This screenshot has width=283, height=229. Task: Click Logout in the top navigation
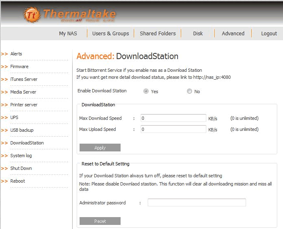269,34
